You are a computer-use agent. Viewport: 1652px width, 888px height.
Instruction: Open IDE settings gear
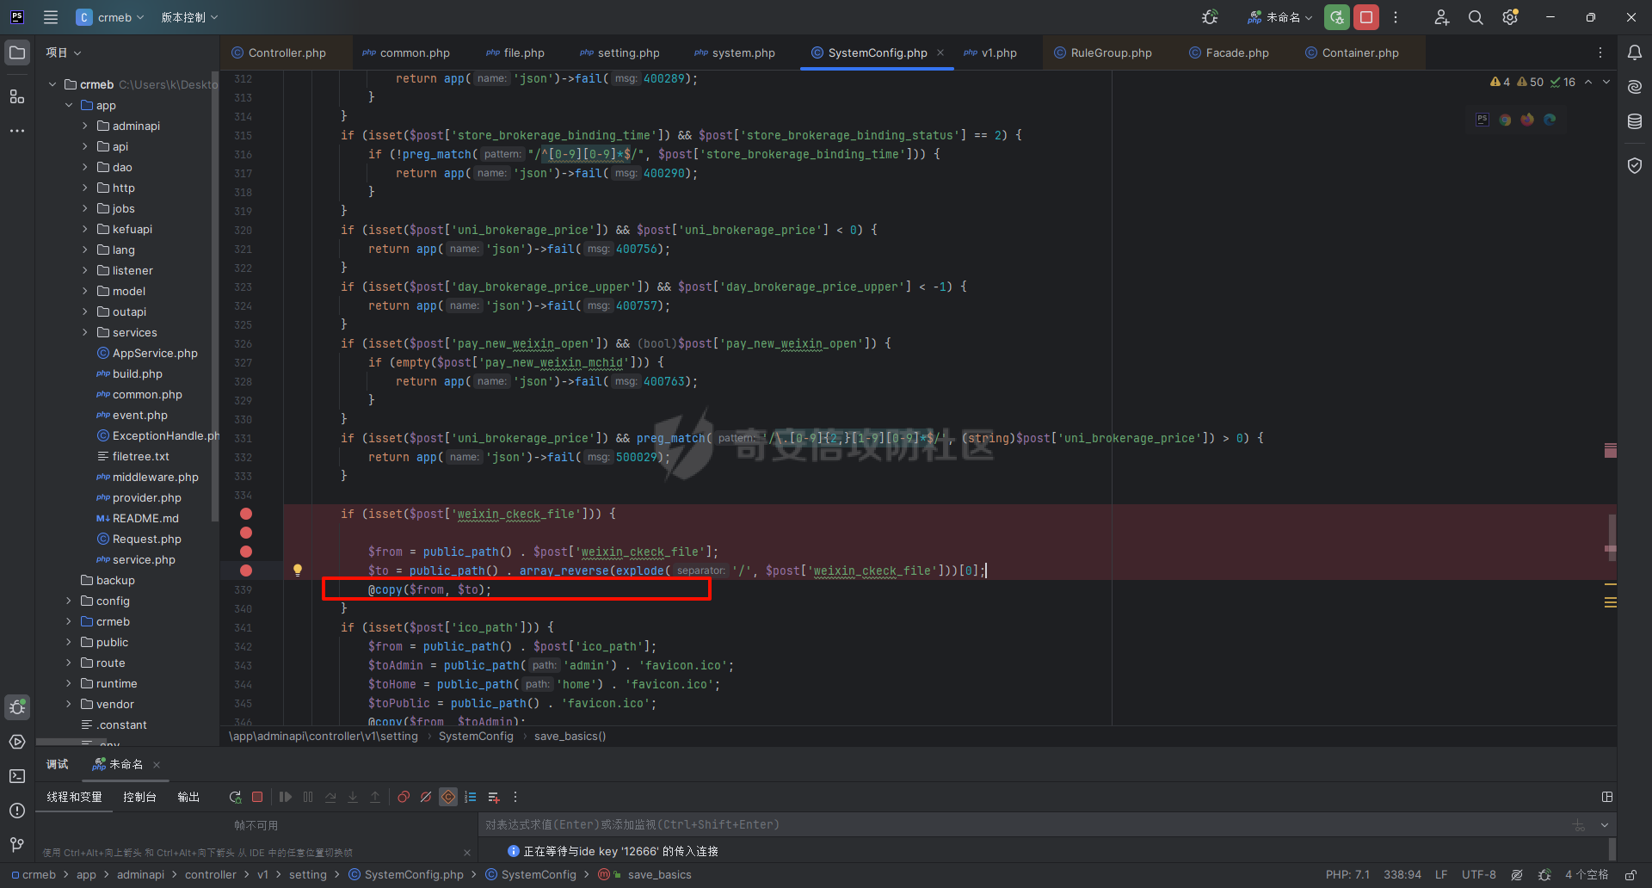[1510, 17]
